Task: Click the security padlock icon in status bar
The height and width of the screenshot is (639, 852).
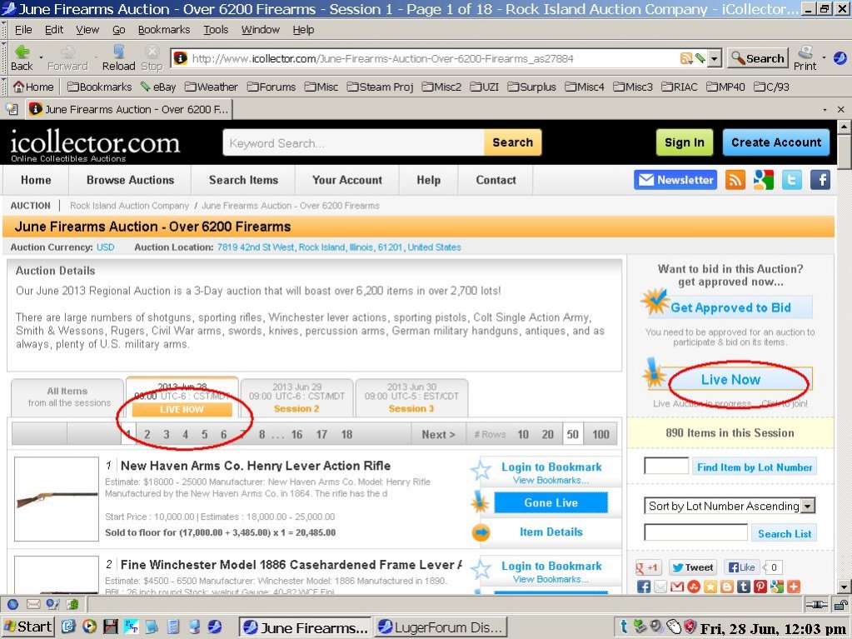Action: [840, 604]
